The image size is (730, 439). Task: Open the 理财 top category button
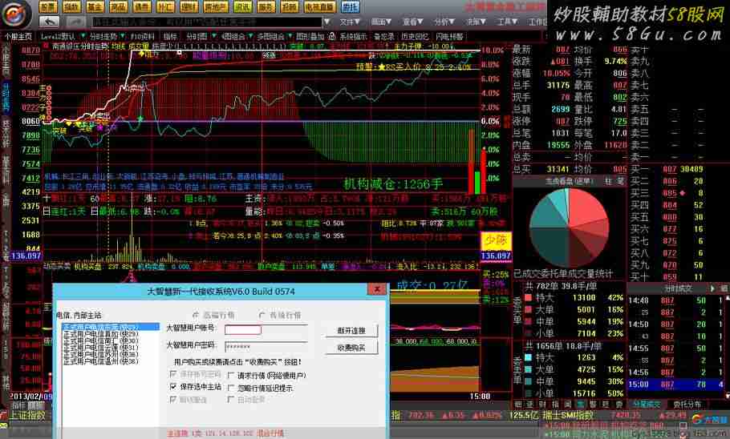click(x=189, y=6)
